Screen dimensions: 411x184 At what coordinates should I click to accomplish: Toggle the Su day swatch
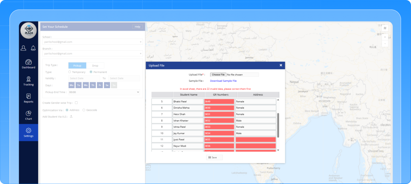point(114,85)
